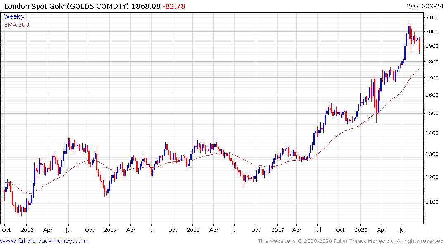
Task: Click the 2019 year label on time axis
Action: point(278,230)
